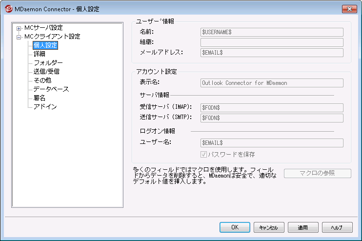Click the 受信サーバ (IMAP) field
The height and width of the screenshot is (241, 362).
point(272,108)
